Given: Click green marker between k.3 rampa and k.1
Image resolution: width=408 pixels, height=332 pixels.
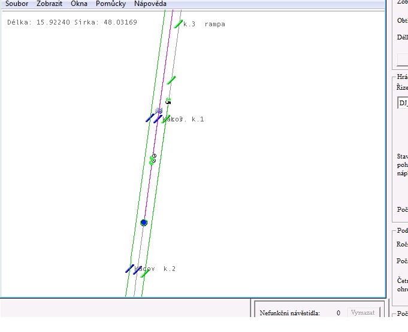Looking at the screenshot, I should tap(171, 80).
